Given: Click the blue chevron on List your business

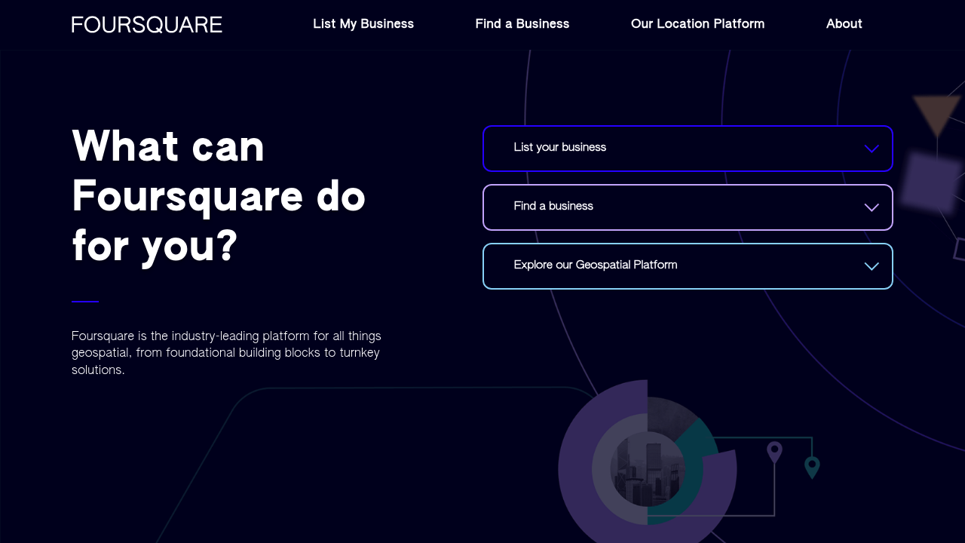Looking at the screenshot, I should click(x=872, y=149).
